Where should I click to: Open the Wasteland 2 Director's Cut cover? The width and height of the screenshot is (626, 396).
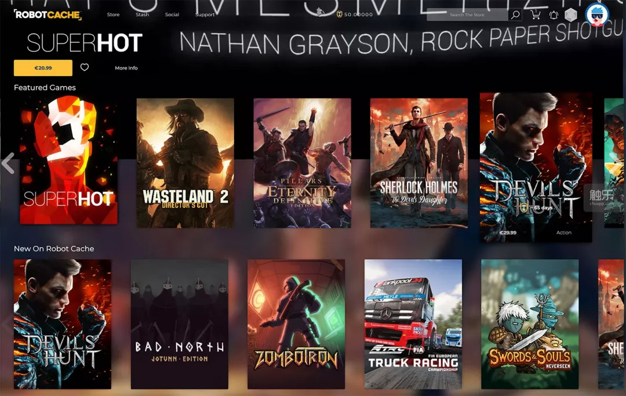[x=185, y=163]
